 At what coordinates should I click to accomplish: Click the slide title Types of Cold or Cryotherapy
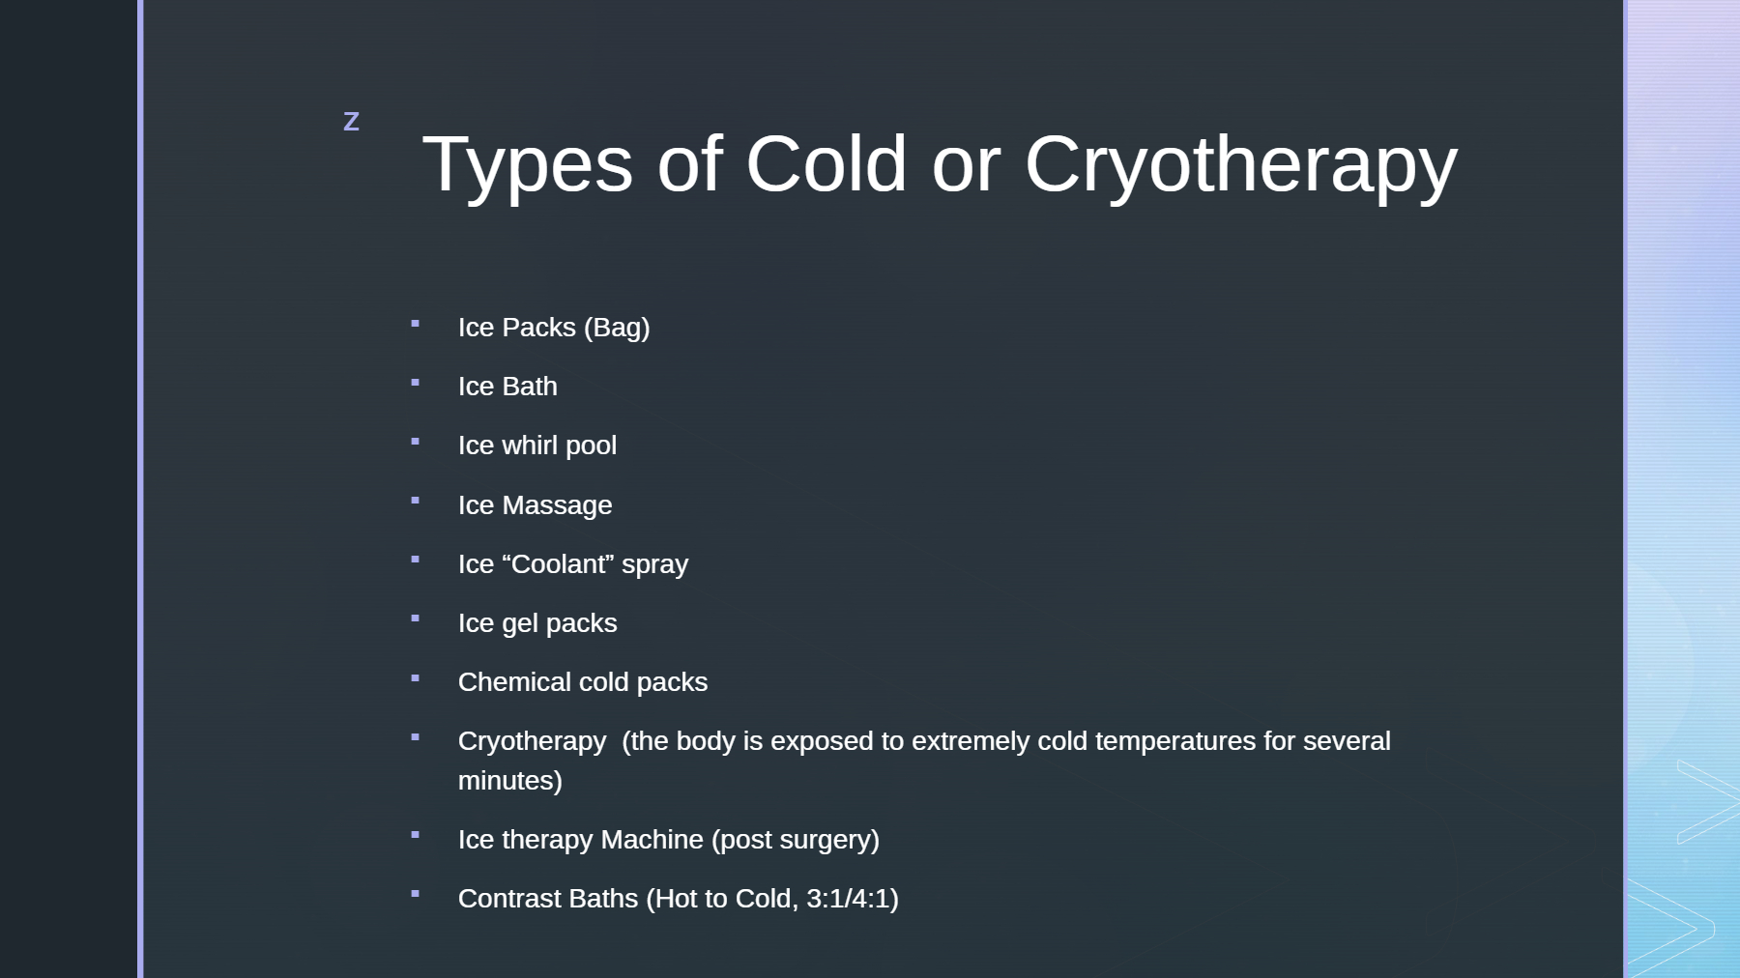pyautogui.click(x=940, y=164)
